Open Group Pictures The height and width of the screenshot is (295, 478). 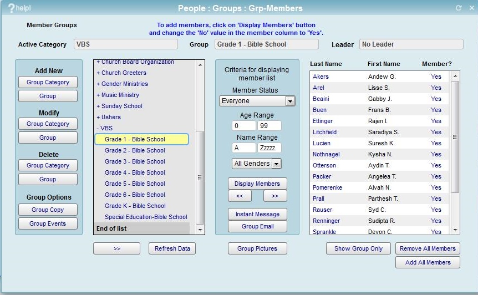point(257,248)
